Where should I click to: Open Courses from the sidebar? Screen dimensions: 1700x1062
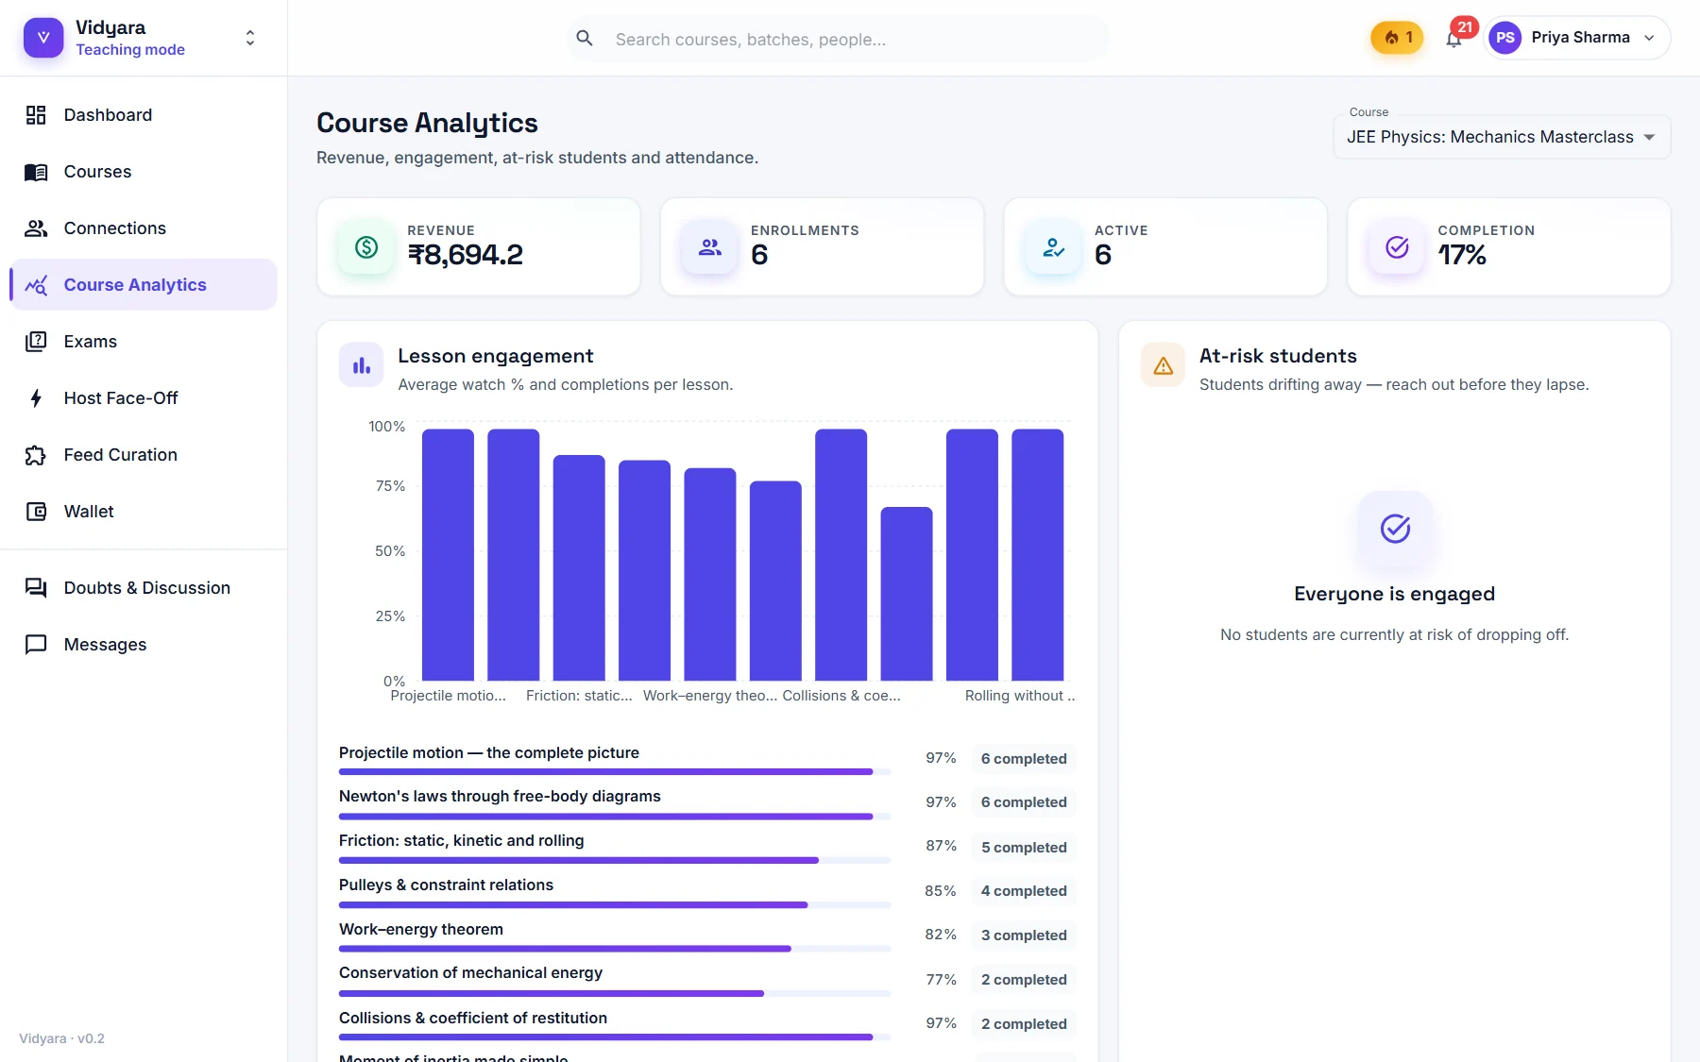(144, 172)
